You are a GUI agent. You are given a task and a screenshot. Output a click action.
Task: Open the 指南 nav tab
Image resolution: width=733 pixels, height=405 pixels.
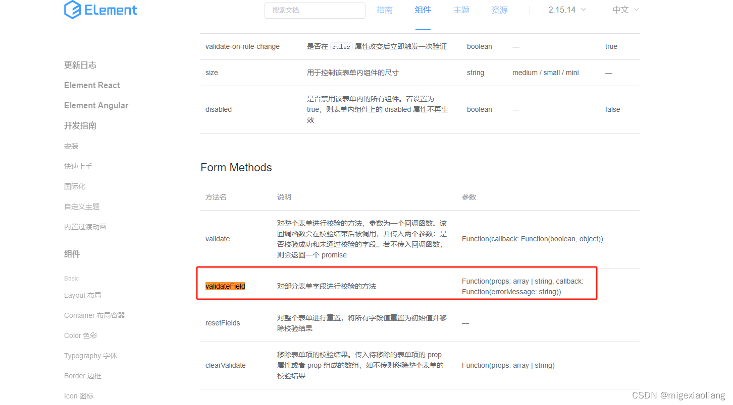tap(385, 10)
